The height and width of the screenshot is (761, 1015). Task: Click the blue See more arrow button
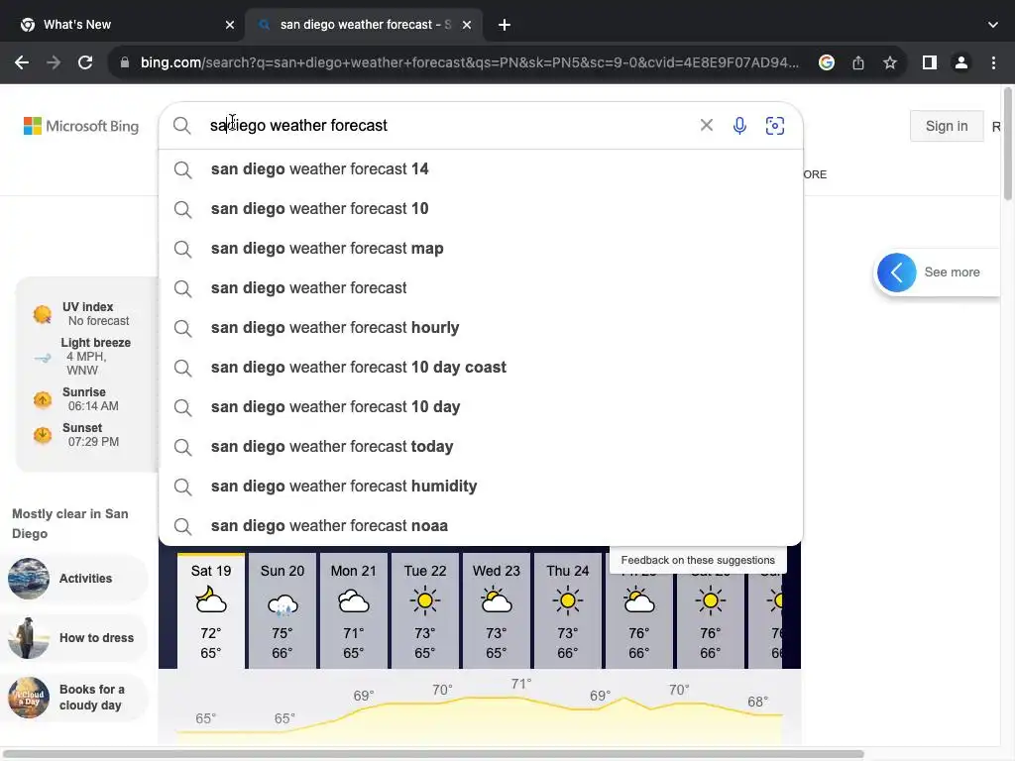(x=896, y=272)
